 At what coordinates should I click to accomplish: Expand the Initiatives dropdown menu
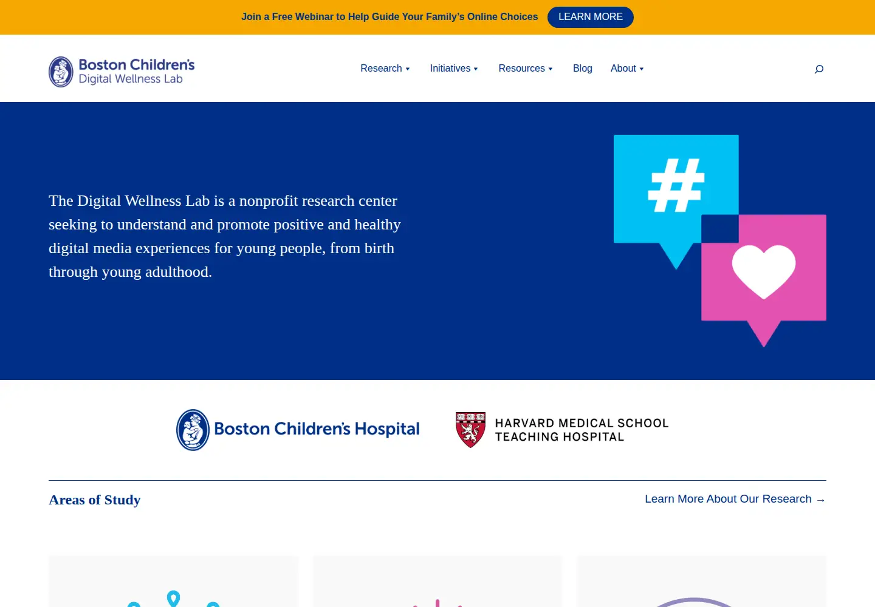454,69
